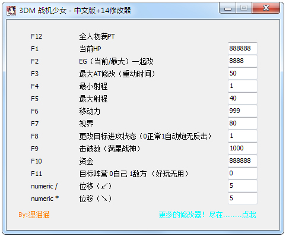Click the 更改目标进攻状态 description text
286x236 pixels.
(x=145, y=136)
